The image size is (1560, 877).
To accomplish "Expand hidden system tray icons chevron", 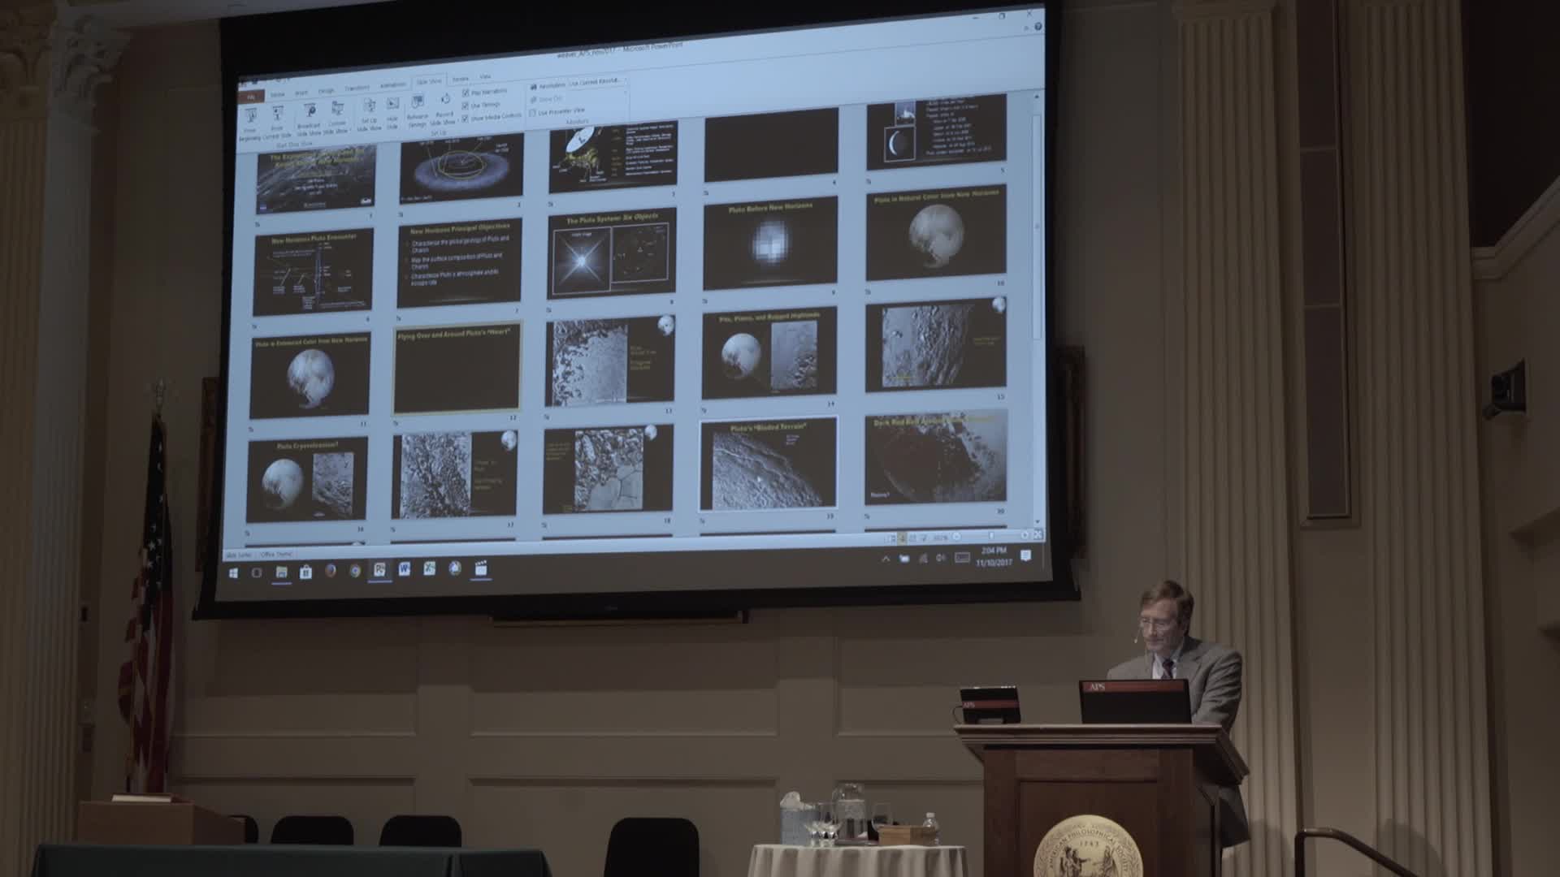I will pos(886,559).
